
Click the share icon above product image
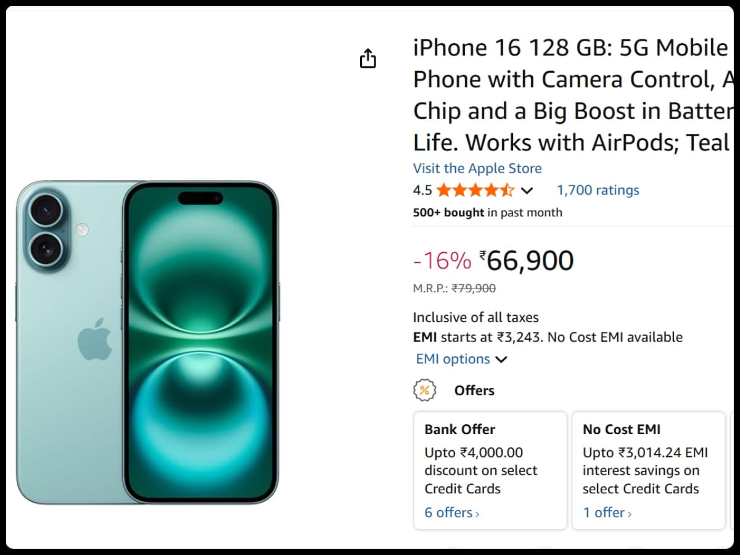tap(368, 59)
